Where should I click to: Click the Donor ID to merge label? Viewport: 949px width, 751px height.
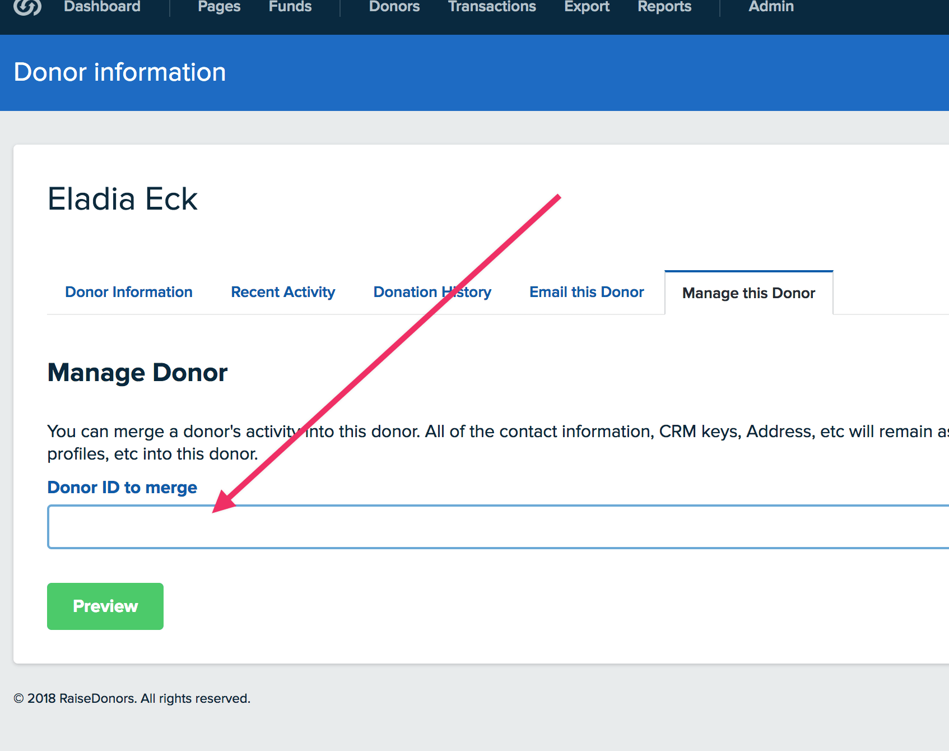[122, 488]
